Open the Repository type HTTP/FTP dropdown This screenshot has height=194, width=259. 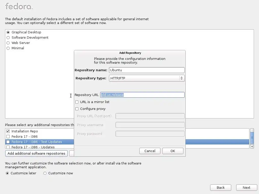[x=147, y=78]
